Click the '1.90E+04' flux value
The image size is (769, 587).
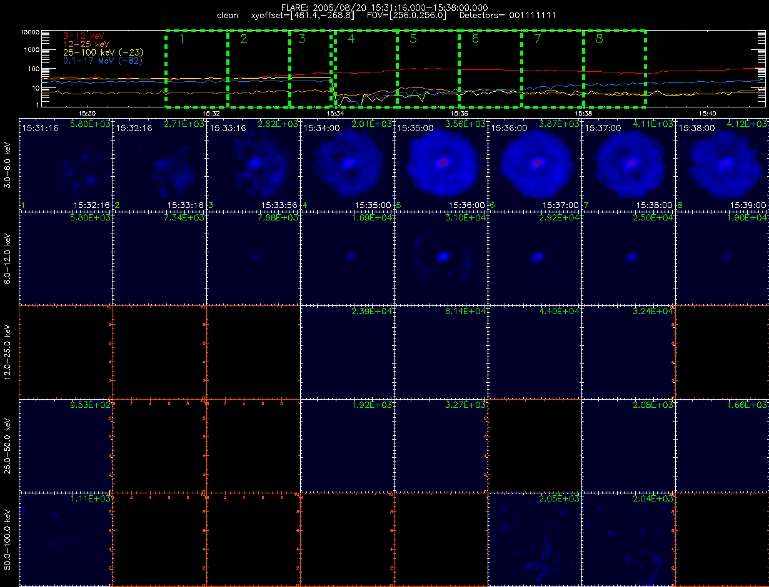coord(747,218)
